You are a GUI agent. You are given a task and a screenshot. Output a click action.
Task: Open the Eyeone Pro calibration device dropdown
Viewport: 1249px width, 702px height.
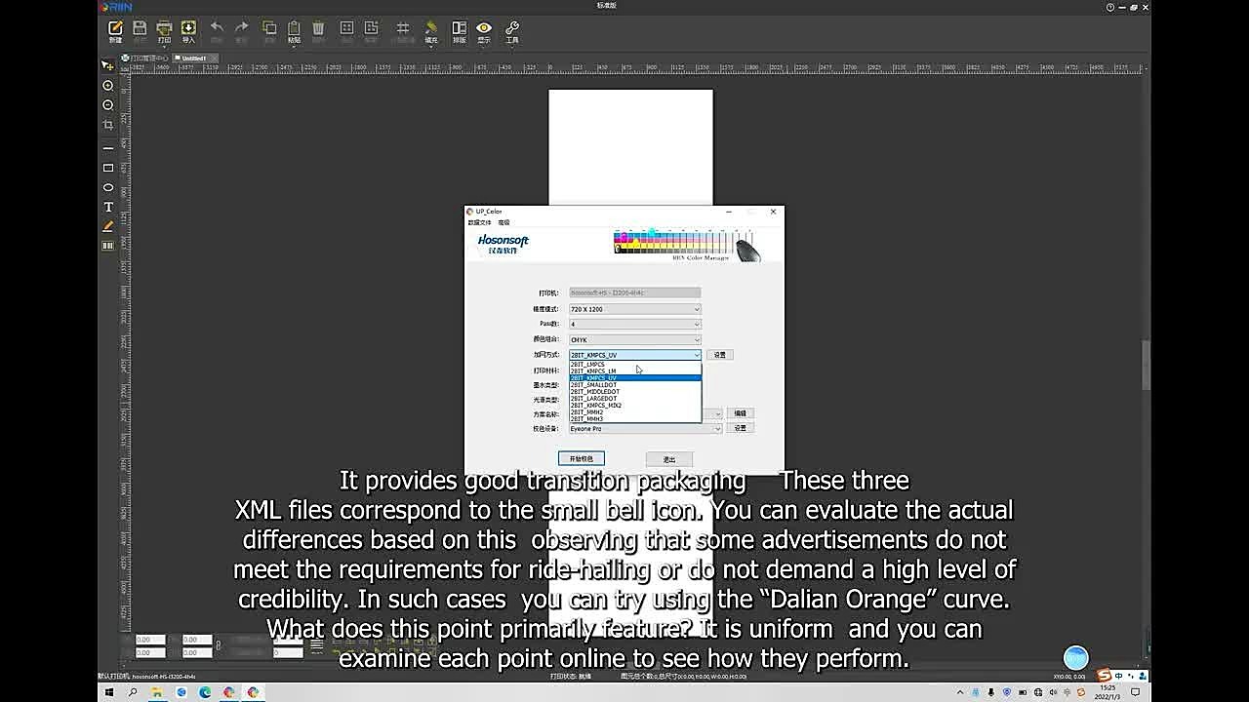[645, 429]
